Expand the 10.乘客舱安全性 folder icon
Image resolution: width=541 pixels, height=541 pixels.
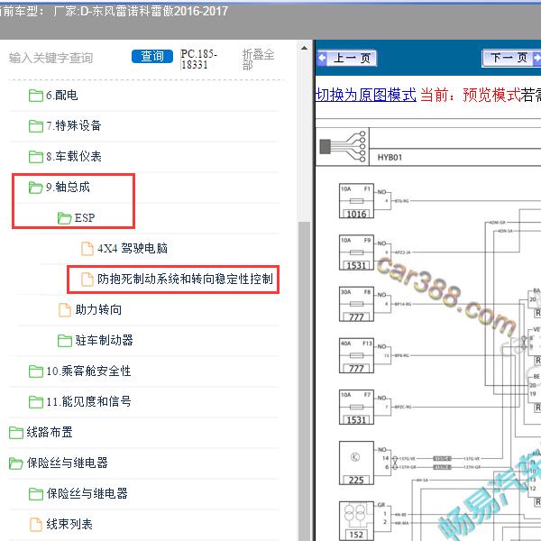[x=35, y=371]
